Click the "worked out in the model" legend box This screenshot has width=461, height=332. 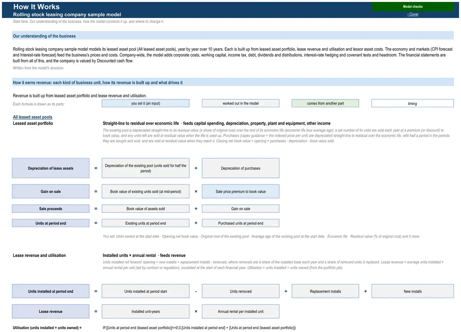coord(240,104)
